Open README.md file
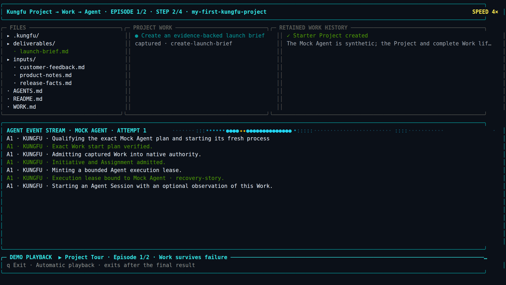The height and width of the screenshot is (285, 506). point(28,99)
